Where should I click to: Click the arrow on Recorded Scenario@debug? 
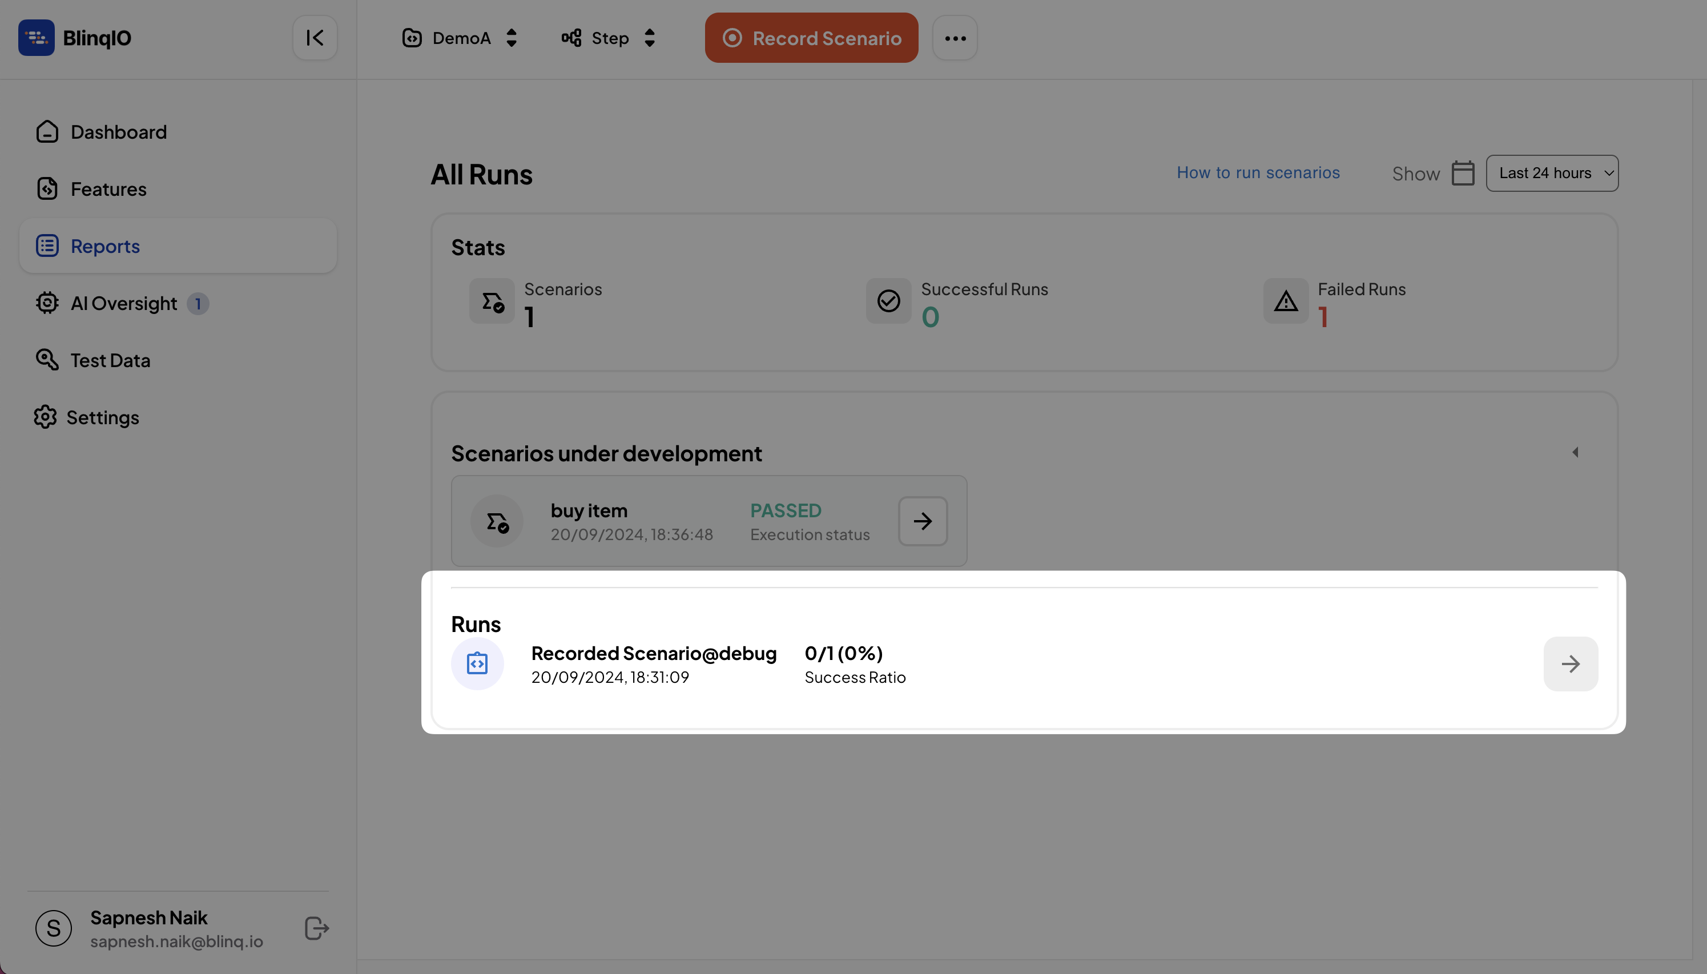[1571, 663]
